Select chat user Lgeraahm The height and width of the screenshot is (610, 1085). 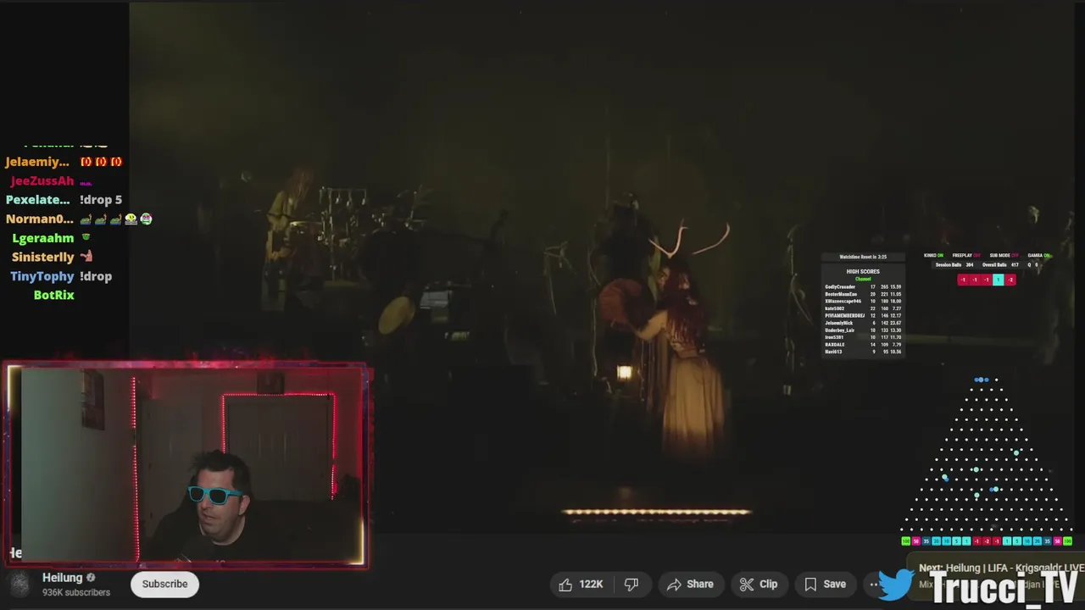pyautogui.click(x=43, y=238)
